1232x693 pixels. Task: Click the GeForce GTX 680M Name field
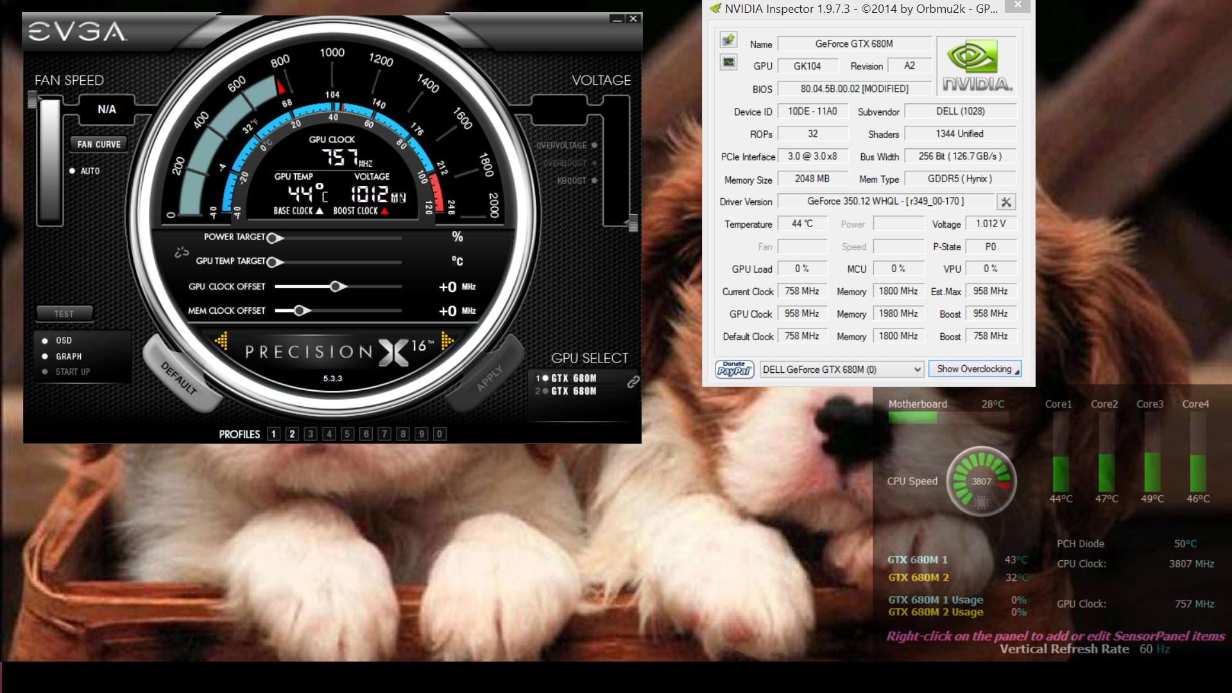point(855,44)
